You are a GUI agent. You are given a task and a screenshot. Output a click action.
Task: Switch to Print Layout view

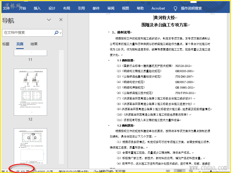click(179, 171)
